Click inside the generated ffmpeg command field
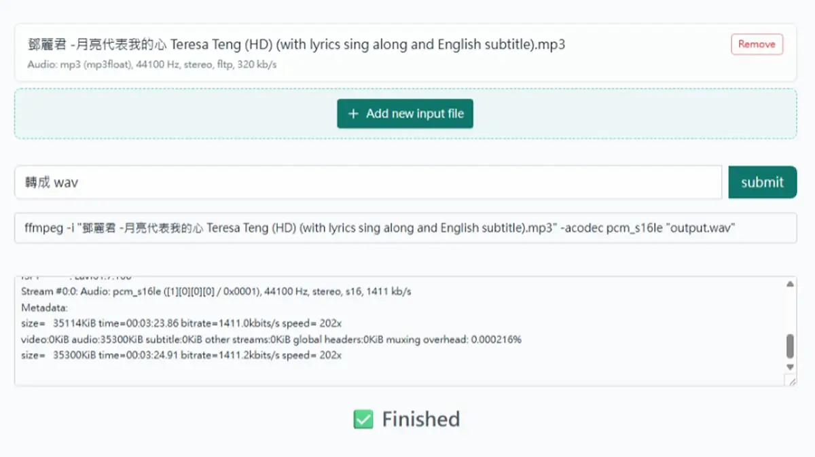Viewport: 815px width, 457px height. [x=405, y=228]
